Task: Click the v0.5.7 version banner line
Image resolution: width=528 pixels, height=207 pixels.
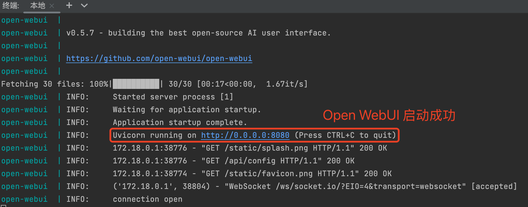Action: click(198, 33)
